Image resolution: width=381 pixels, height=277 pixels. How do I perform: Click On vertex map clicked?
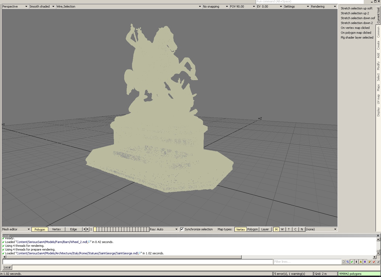355,28
